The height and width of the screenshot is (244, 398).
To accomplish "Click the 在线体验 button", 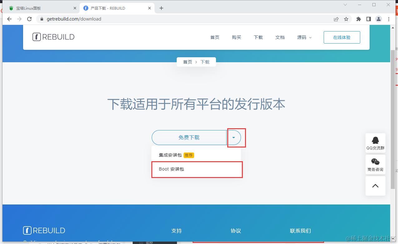I will (x=342, y=37).
